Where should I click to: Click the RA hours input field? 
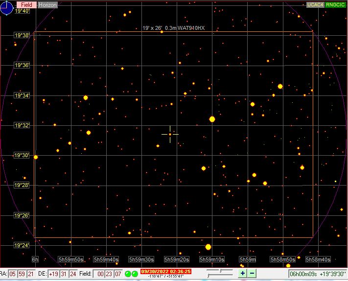click(x=13, y=274)
